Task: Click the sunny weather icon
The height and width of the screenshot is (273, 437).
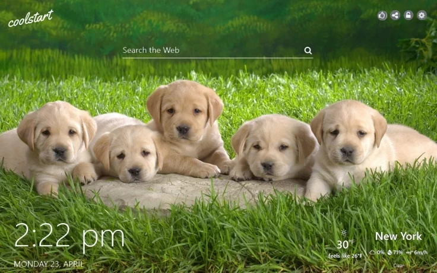Action: [x=343, y=233]
